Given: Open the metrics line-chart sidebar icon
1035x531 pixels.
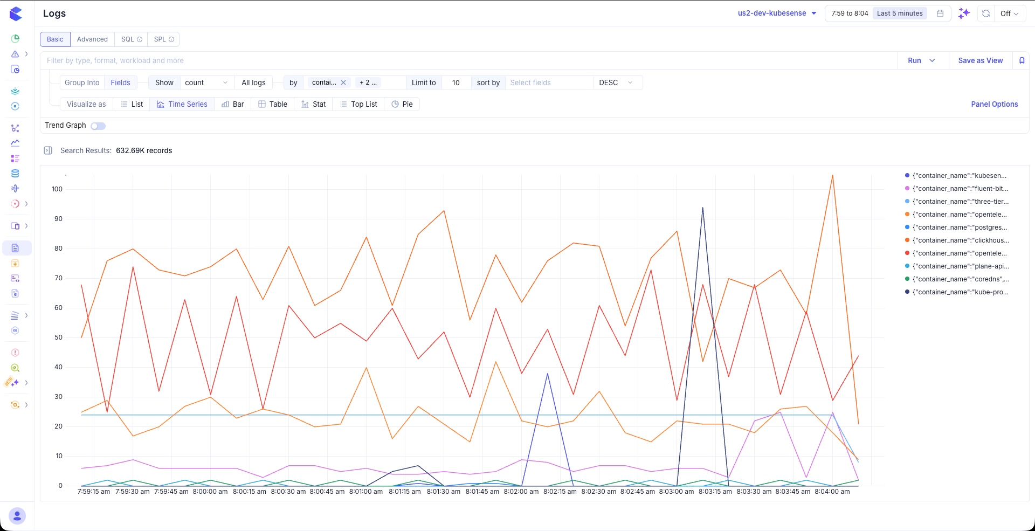Looking at the screenshot, I should 15,143.
